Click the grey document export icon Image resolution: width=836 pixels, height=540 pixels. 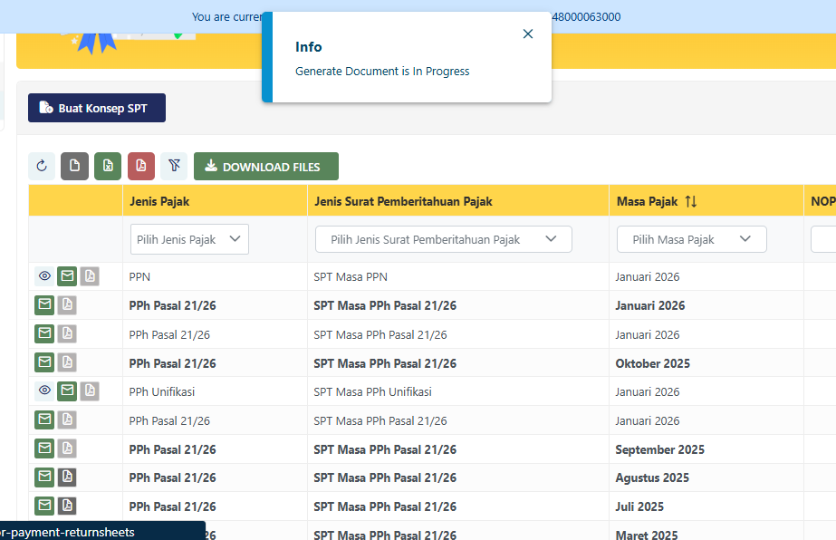tap(74, 166)
